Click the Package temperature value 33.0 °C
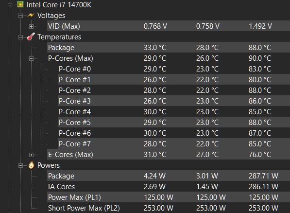The width and height of the screenshot is (290, 213). pyautogui.click(x=155, y=48)
